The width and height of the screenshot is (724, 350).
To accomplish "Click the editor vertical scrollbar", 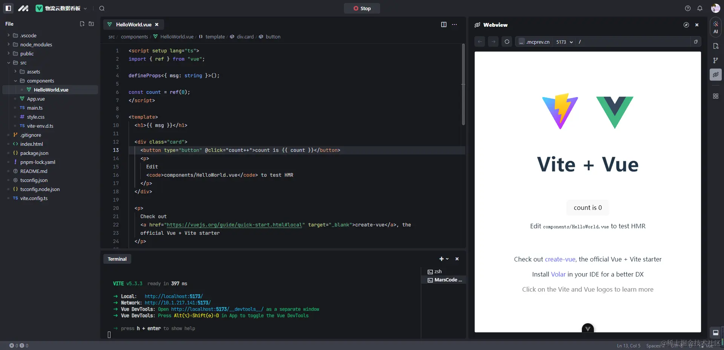I will tap(463, 85).
